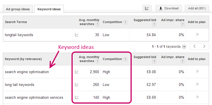Show trend graph for longtail keywords
The height and width of the screenshot is (105, 212).
[x=77, y=35]
